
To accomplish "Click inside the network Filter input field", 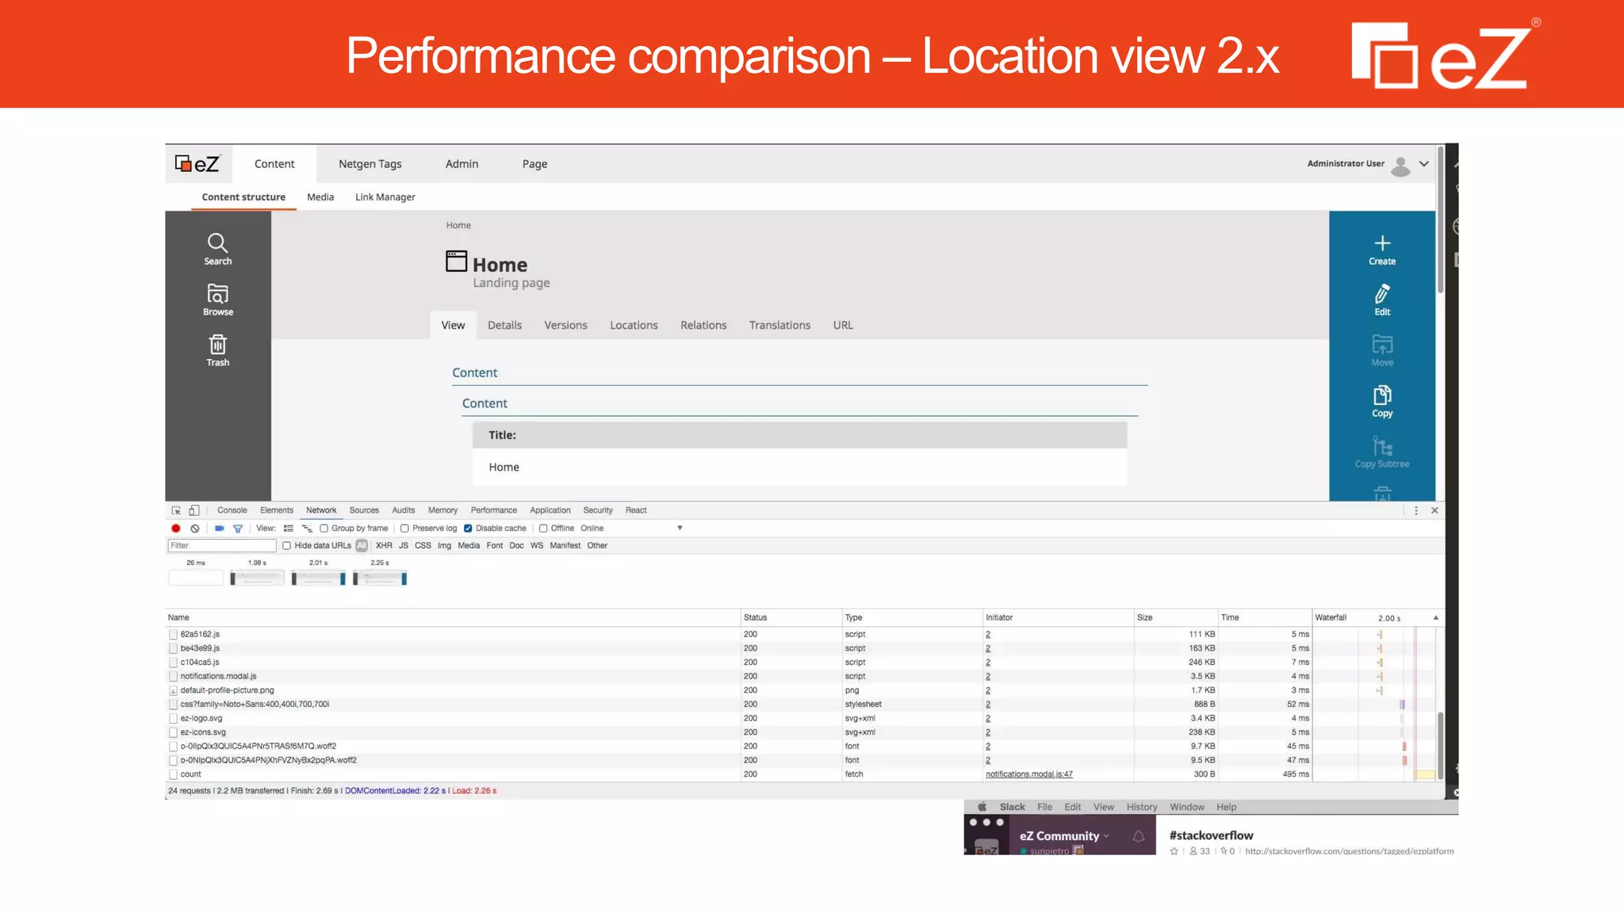I will tap(222, 546).
